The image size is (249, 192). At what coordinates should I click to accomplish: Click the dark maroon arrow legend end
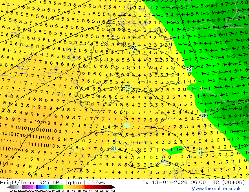point(113,187)
